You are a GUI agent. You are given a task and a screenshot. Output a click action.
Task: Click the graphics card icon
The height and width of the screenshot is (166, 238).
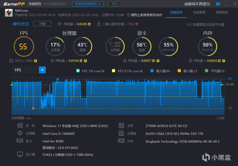click(x=20, y=141)
